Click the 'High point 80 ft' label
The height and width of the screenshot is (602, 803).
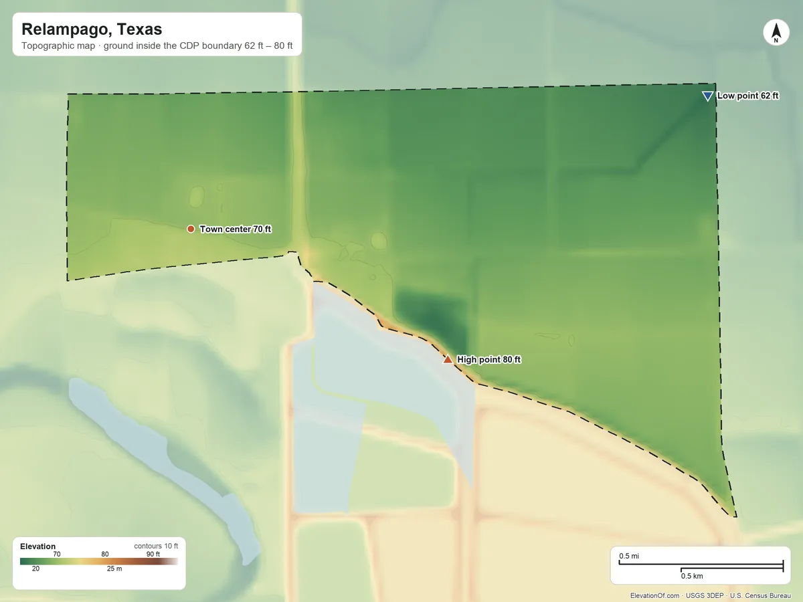[489, 360]
